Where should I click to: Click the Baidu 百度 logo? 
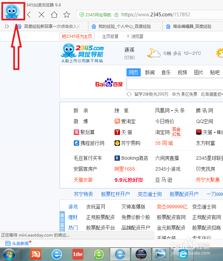click(x=109, y=83)
